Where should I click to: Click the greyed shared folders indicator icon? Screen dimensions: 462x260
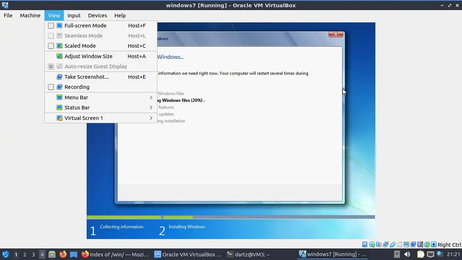399,244
